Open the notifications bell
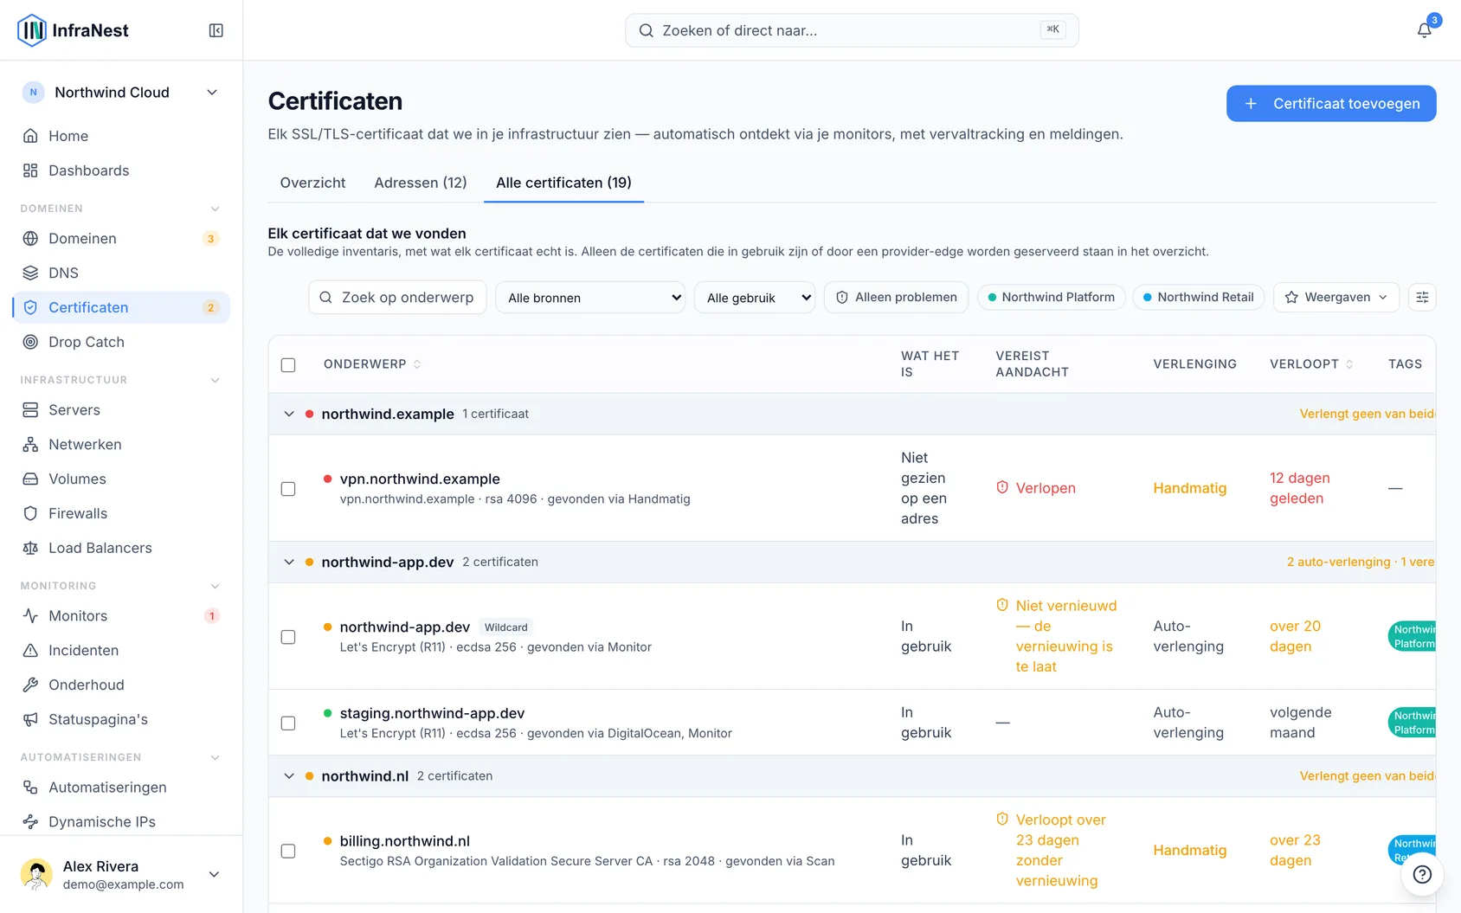This screenshot has width=1461, height=913. (x=1424, y=30)
